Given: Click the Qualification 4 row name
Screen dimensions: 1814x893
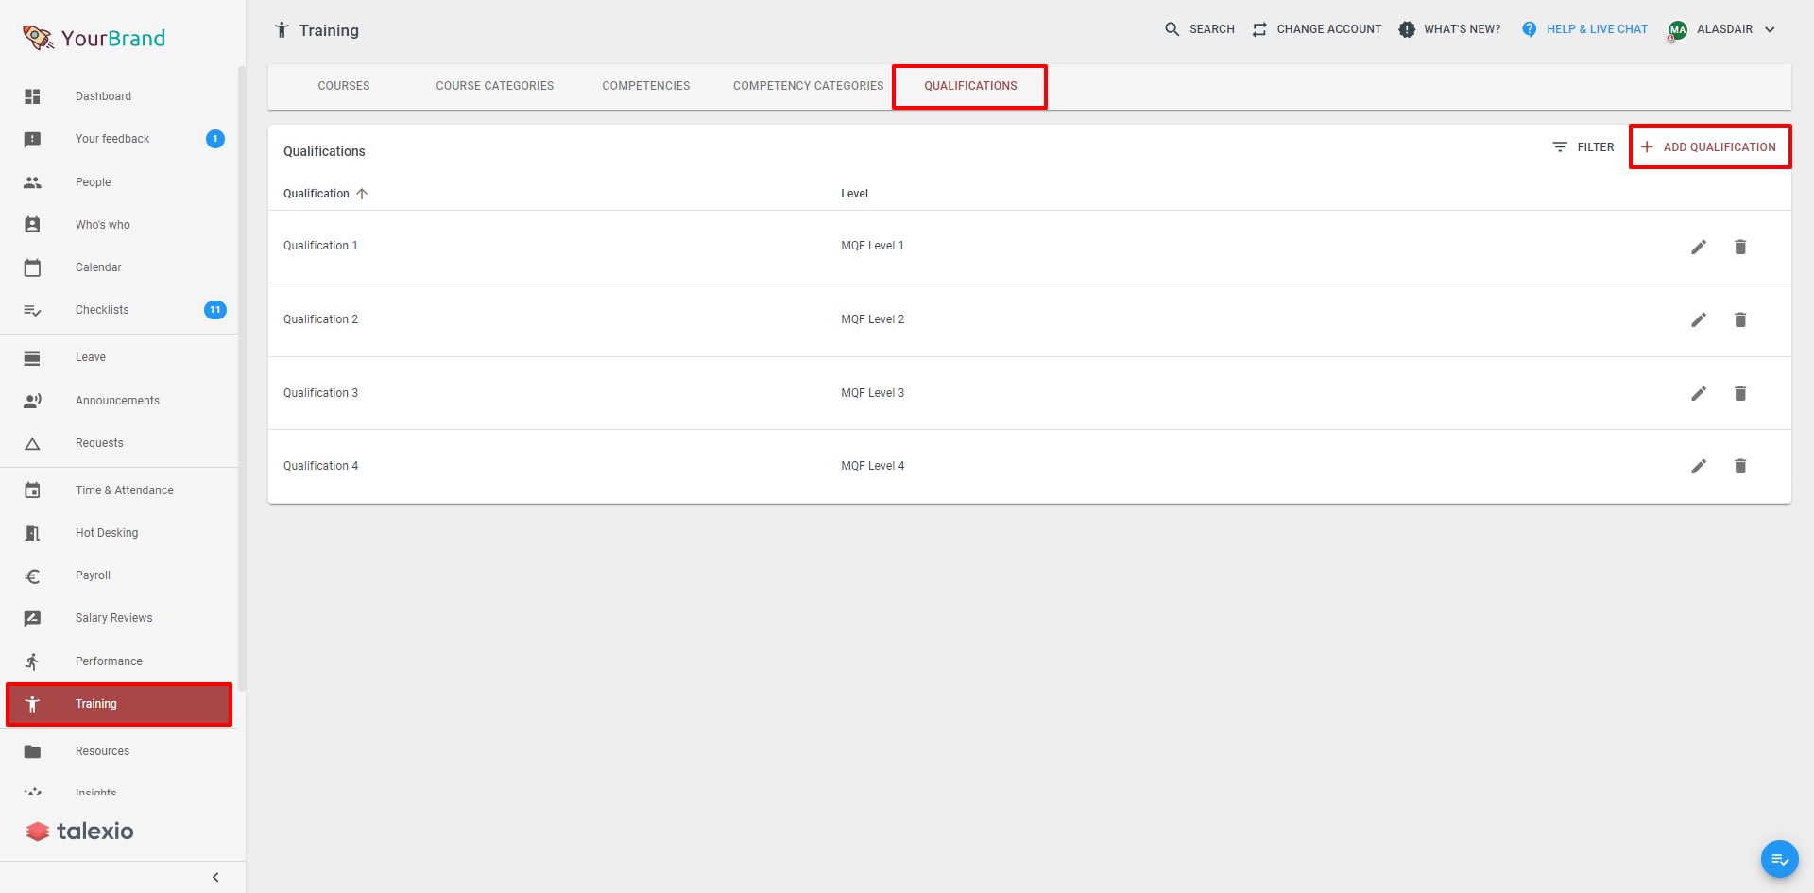Looking at the screenshot, I should (x=320, y=466).
